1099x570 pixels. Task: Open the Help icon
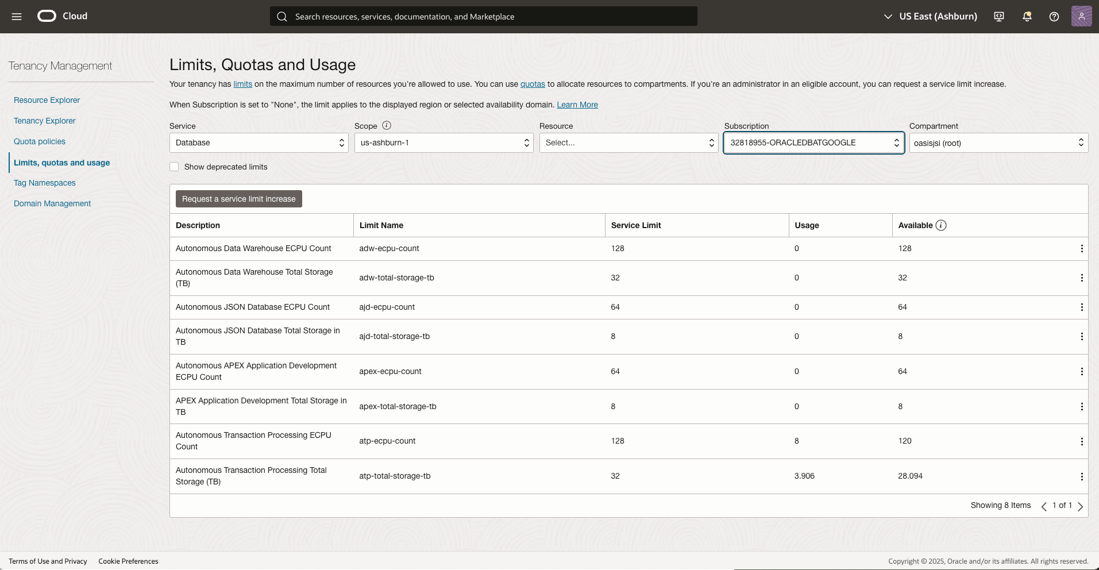1054,16
